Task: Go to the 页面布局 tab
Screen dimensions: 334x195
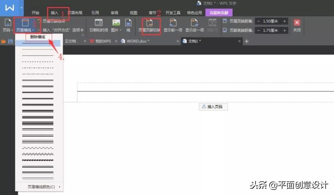Action: click(75, 13)
